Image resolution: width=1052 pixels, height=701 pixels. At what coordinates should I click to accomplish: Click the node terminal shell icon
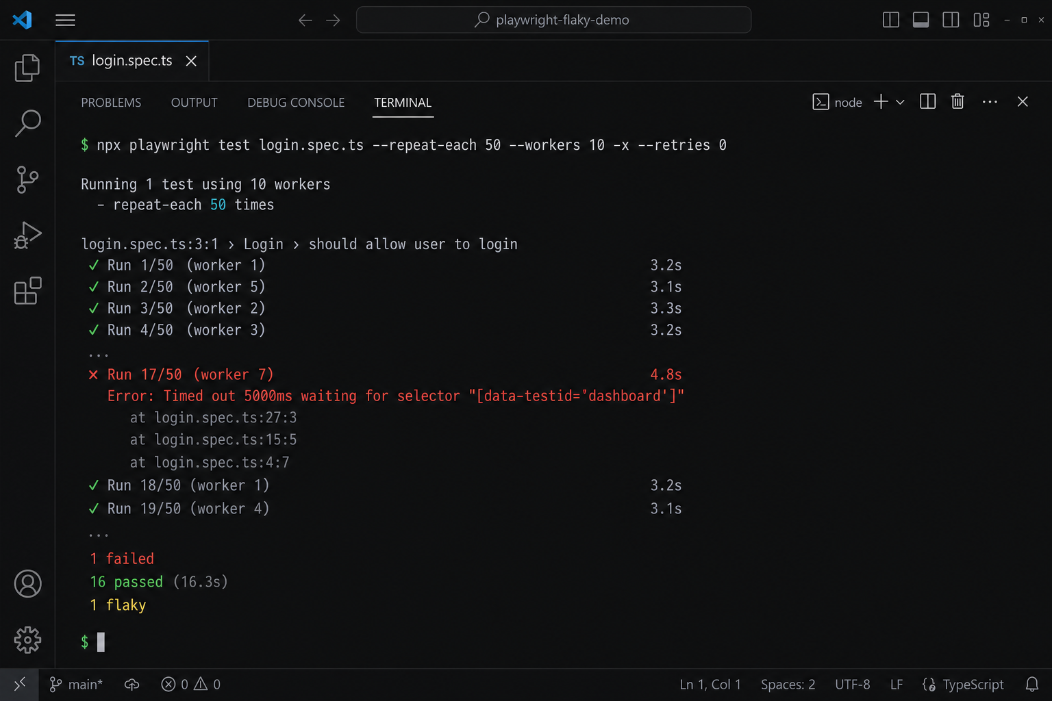click(x=821, y=102)
